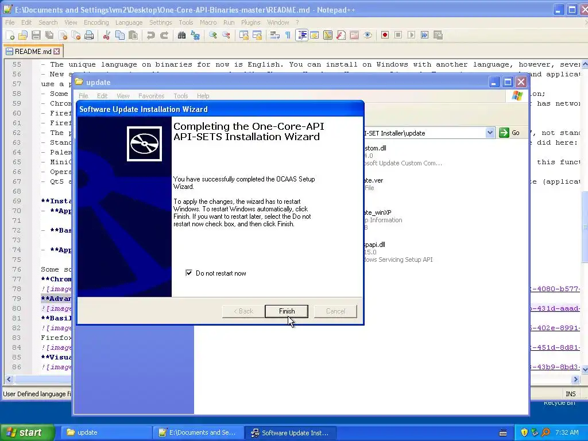Open Find with the binoculars icon

(182, 35)
